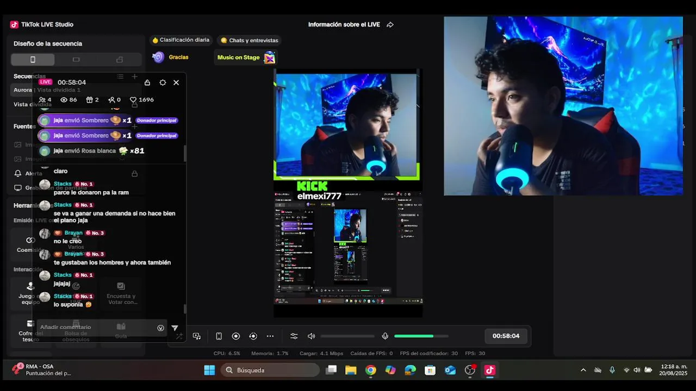Click the record button in the bottom toolbar
The image size is (696, 391).
pyautogui.click(x=236, y=336)
